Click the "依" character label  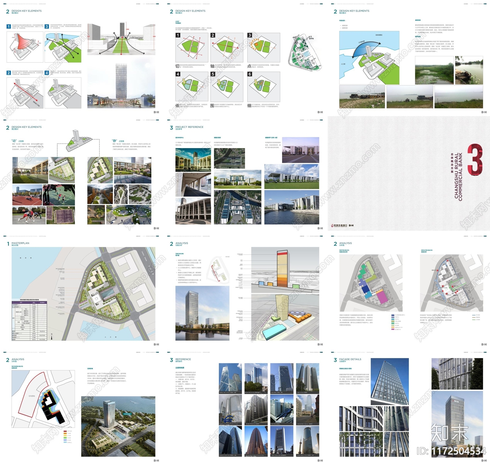tap(177, 106)
